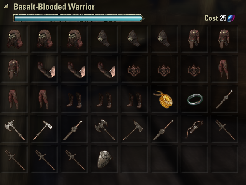Screen dimensions: 246x185
Task: Select the first hooded helmet icon
Action: coord(14,39)
